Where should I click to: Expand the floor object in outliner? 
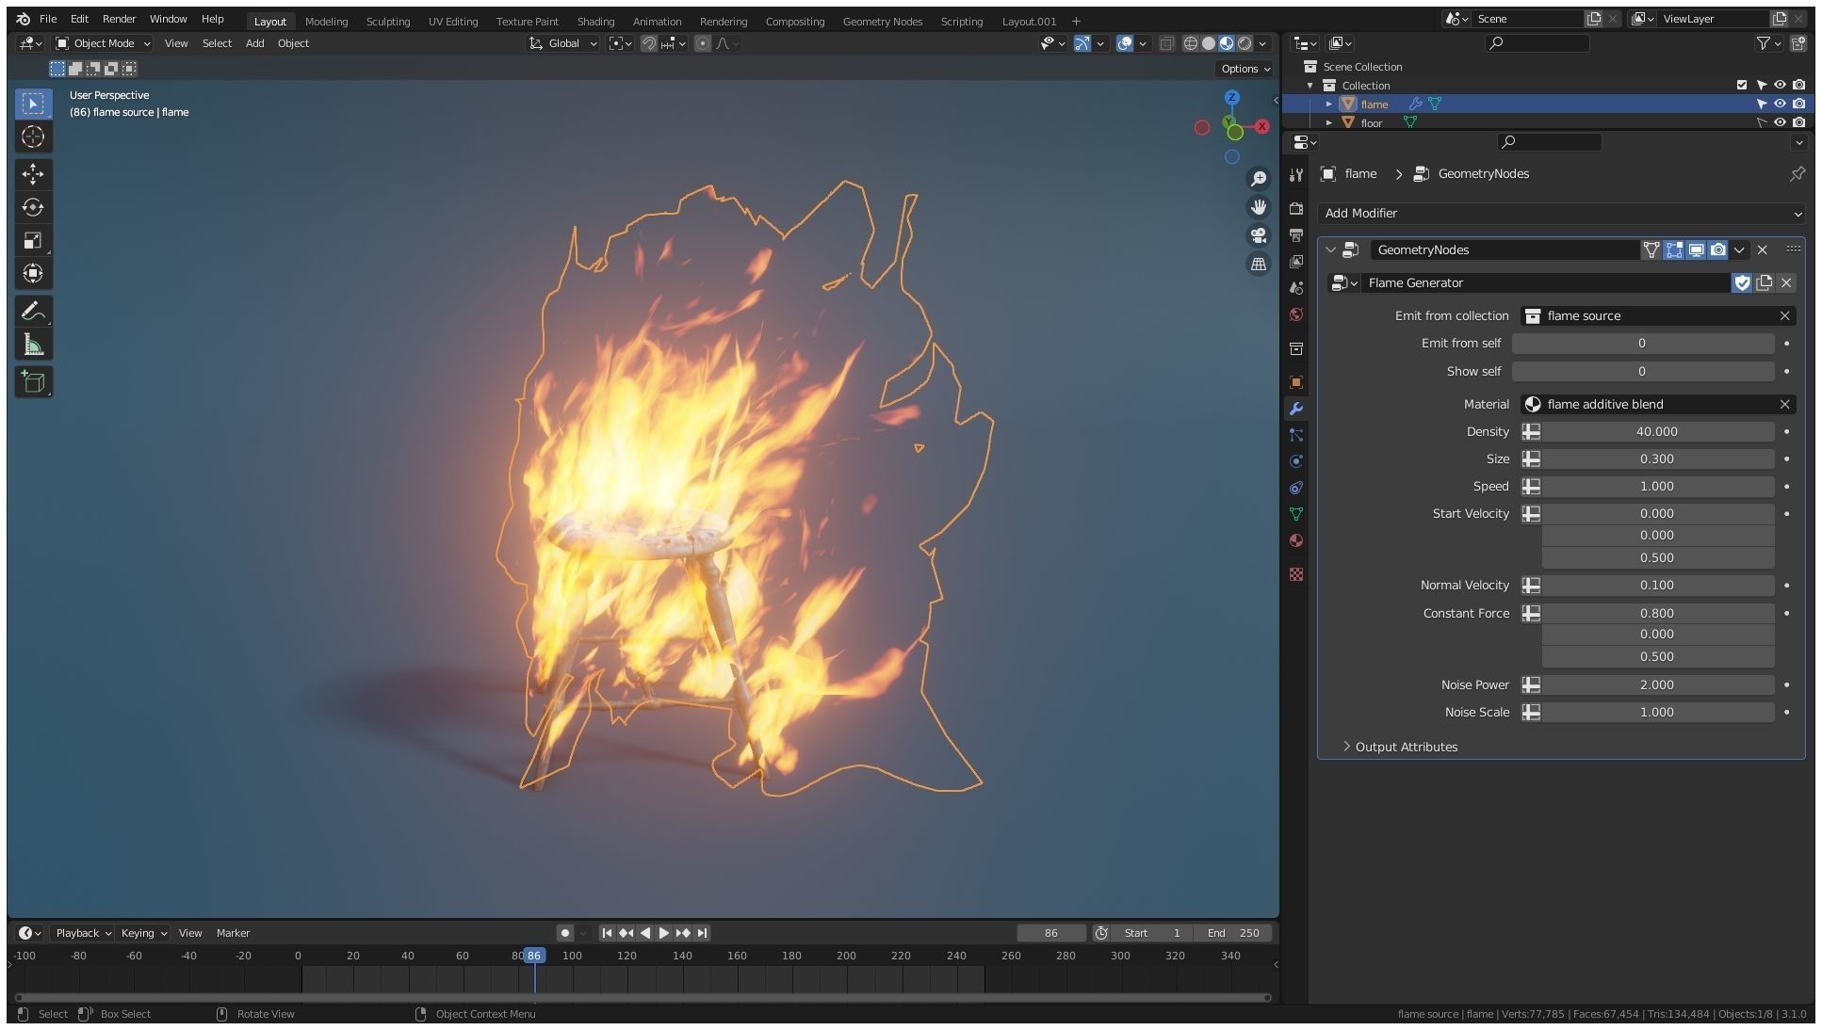1329,122
